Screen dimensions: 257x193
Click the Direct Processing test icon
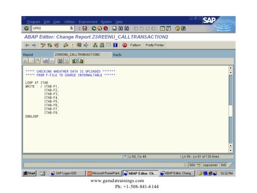click(79, 45)
